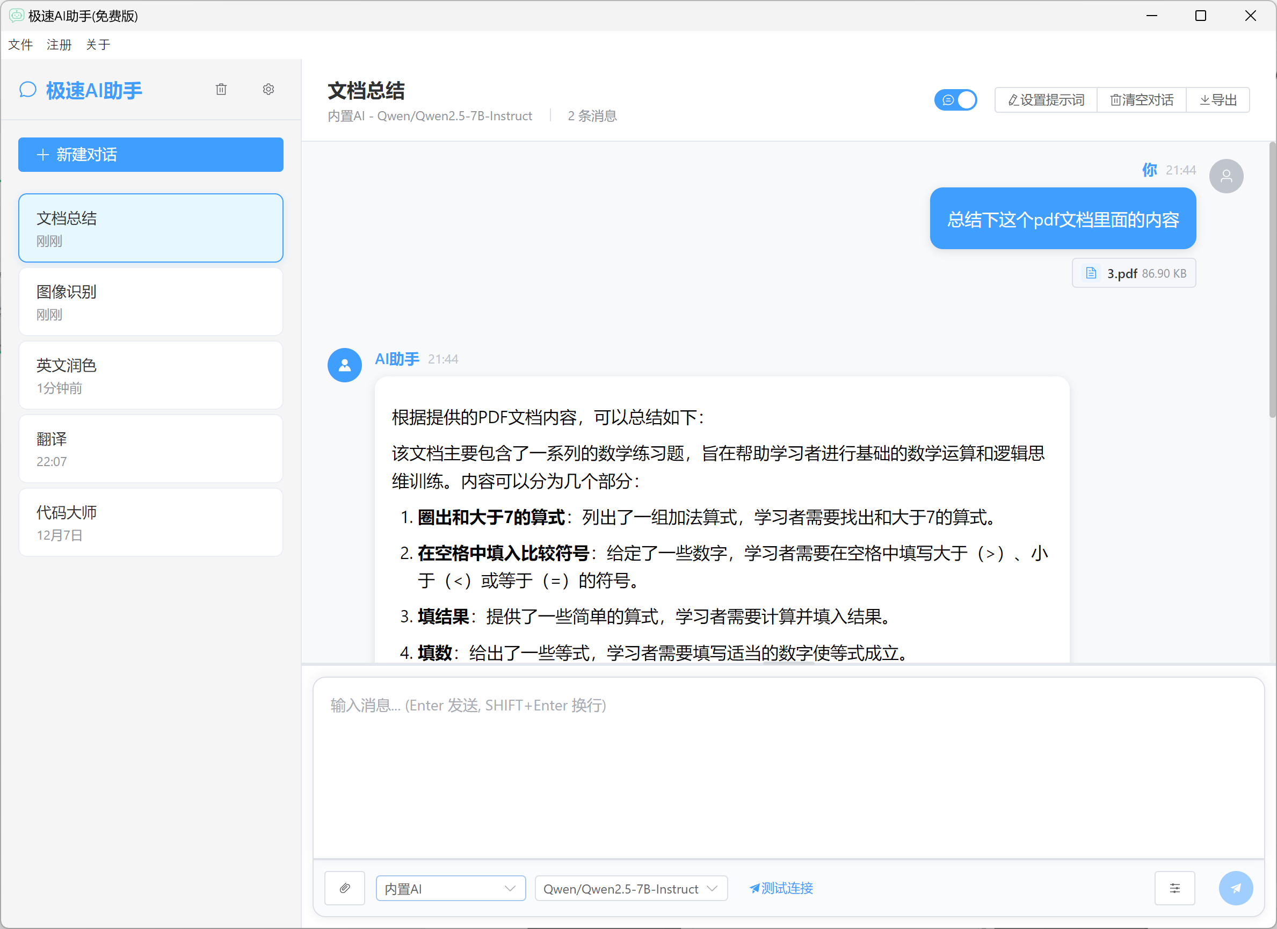The width and height of the screenshot is (1277, 929).
Task: Click the message input text field
Action: (x=788, y=766)
